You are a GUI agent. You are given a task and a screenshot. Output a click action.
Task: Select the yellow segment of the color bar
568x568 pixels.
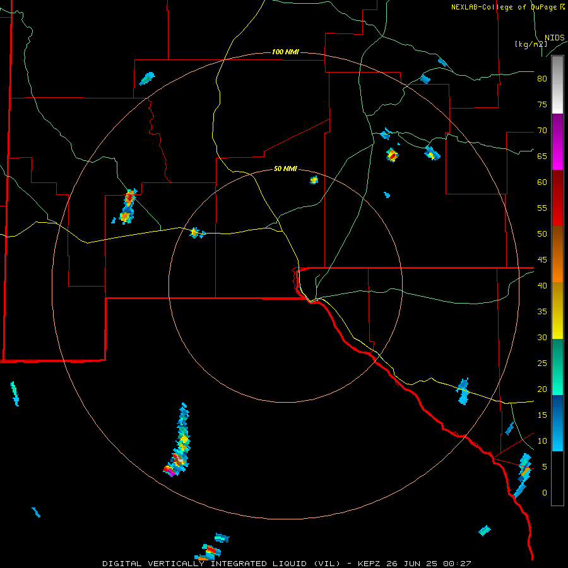pos(557,311)
